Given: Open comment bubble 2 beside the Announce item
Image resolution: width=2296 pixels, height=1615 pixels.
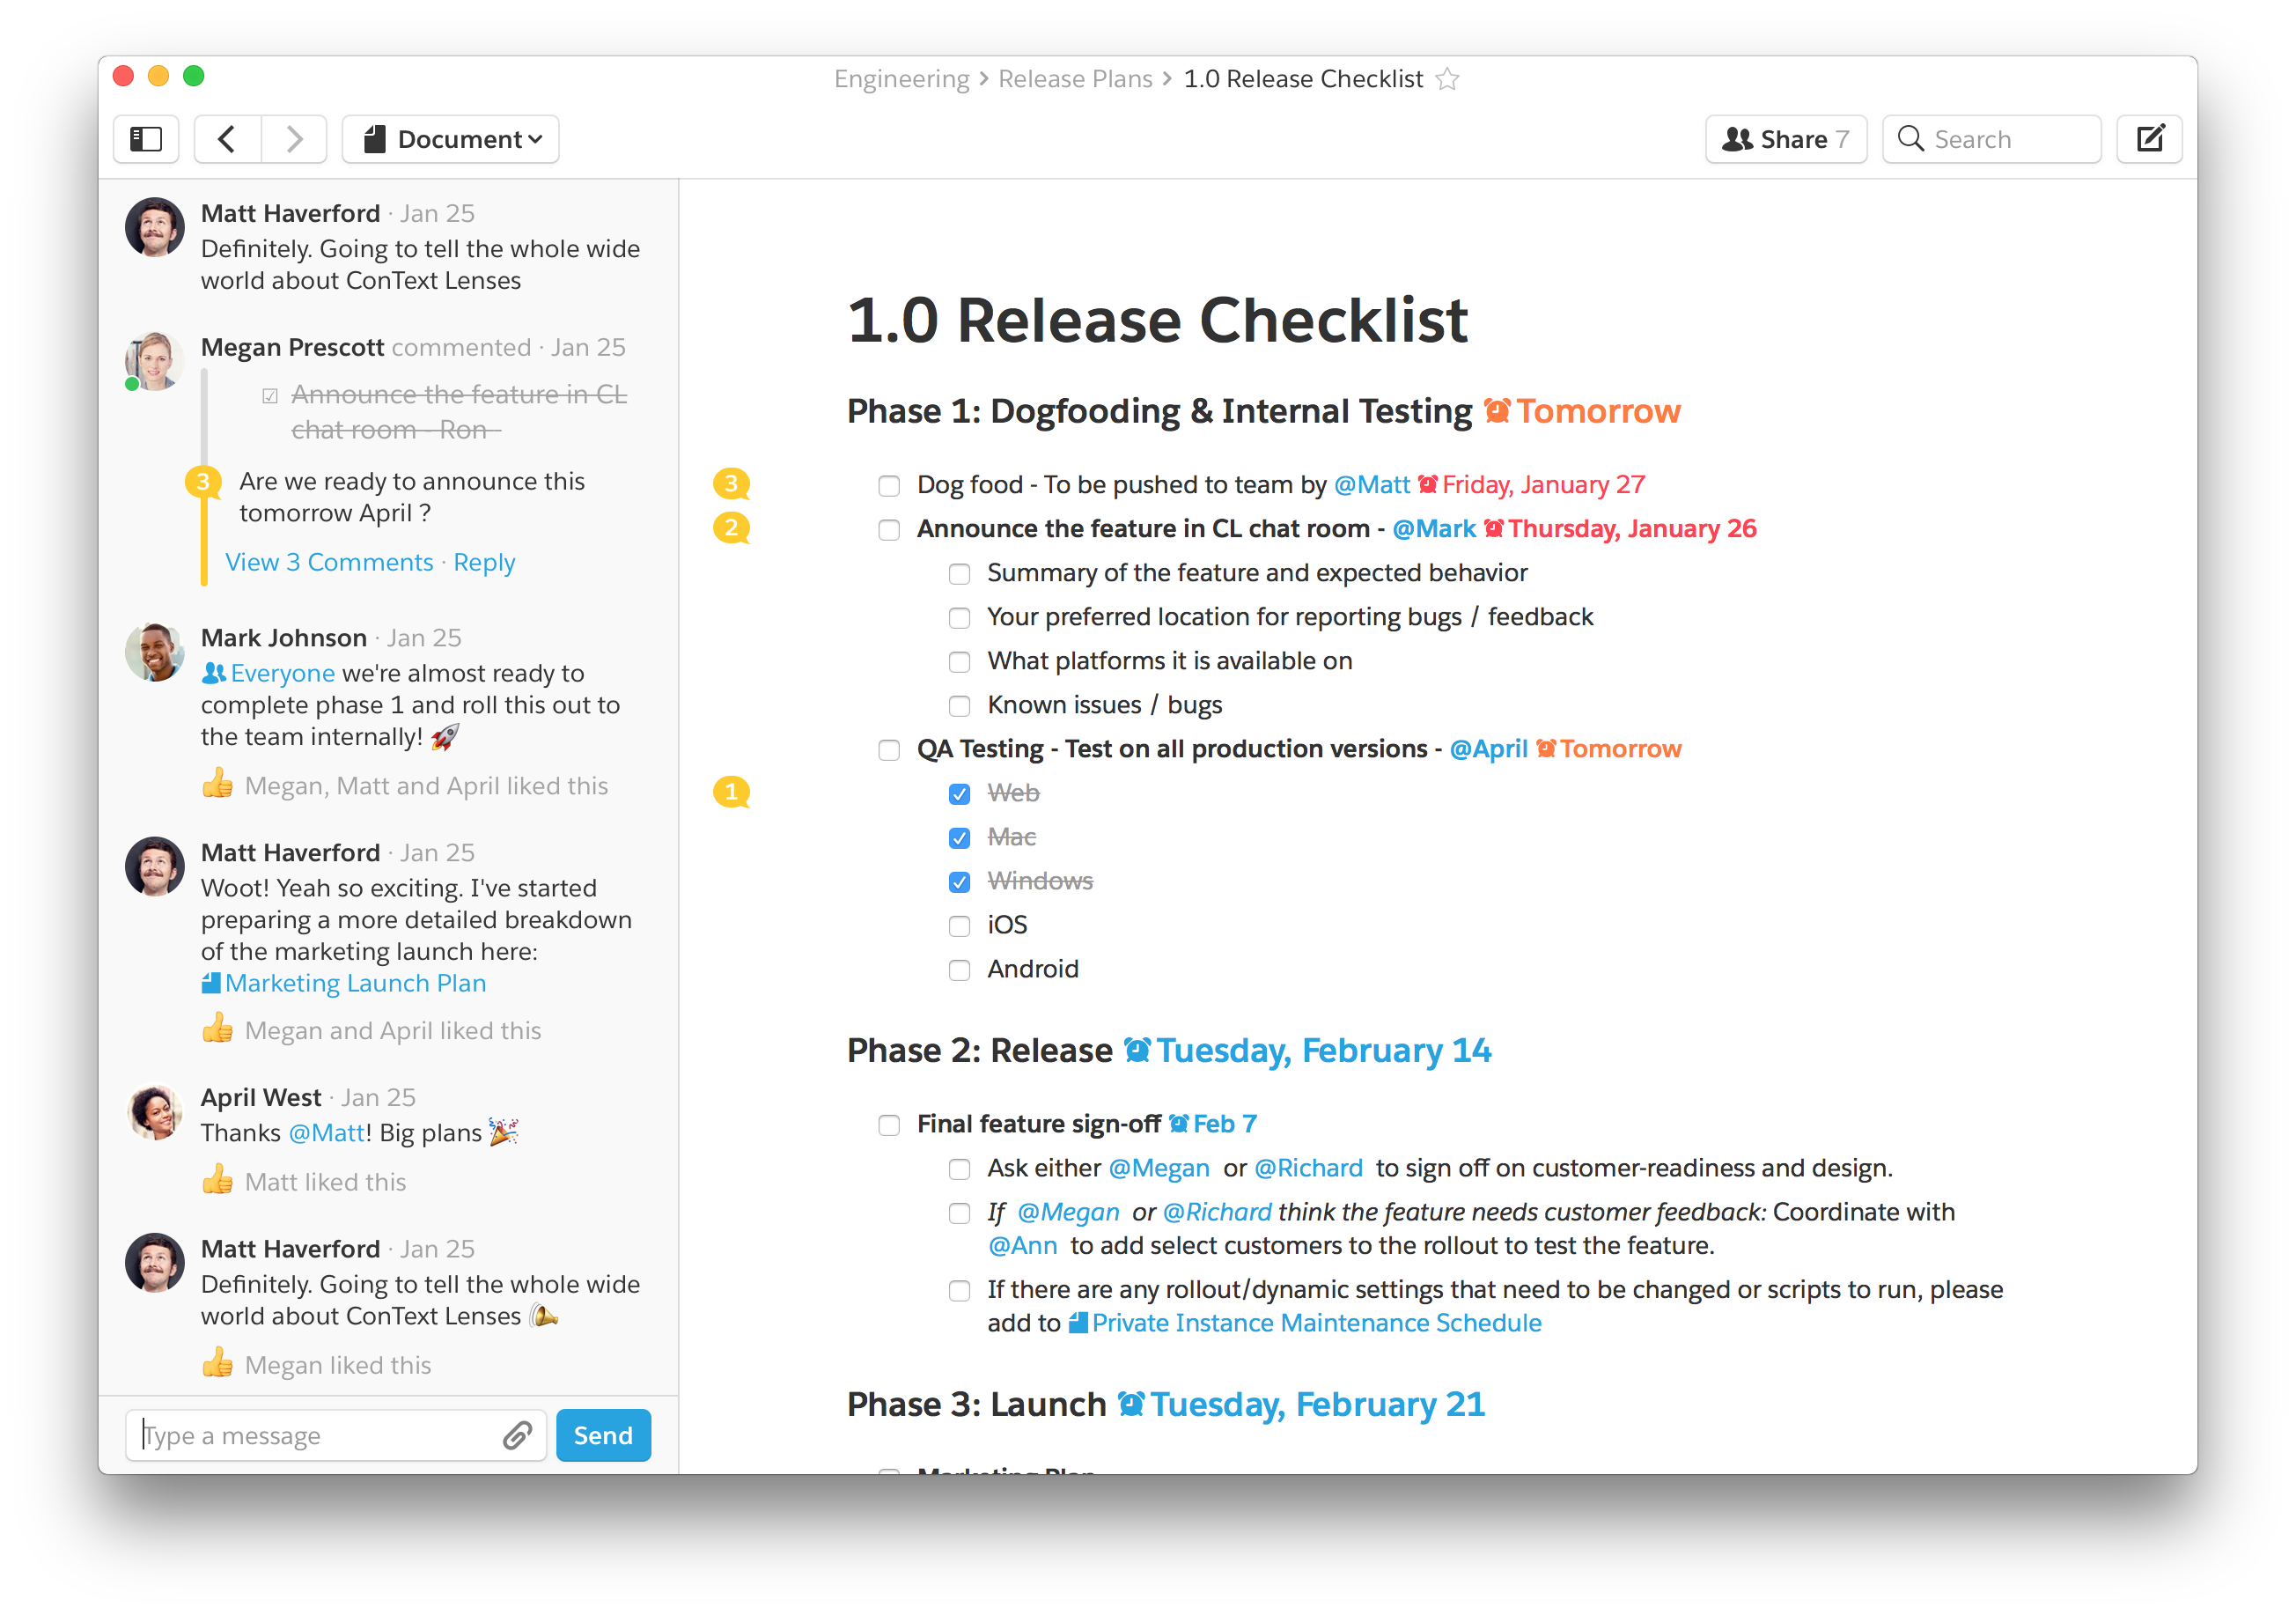Looking at the screenshot, I should click(731, 528).
